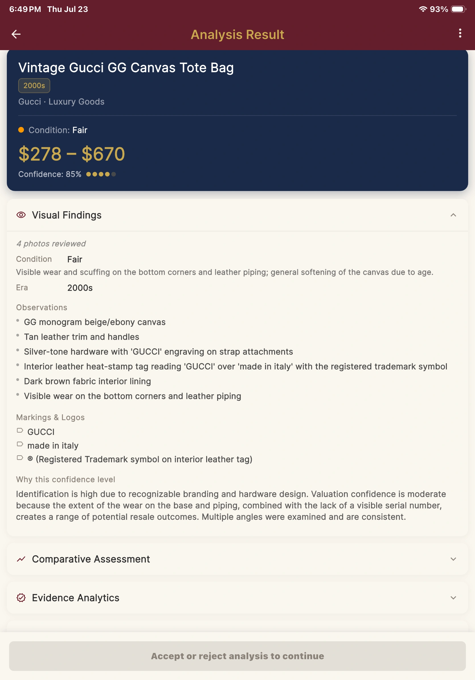The height and width of the screenshot is (680, 475).
Task: Tap the $278 – $670 price range
Action: (72, 154)
